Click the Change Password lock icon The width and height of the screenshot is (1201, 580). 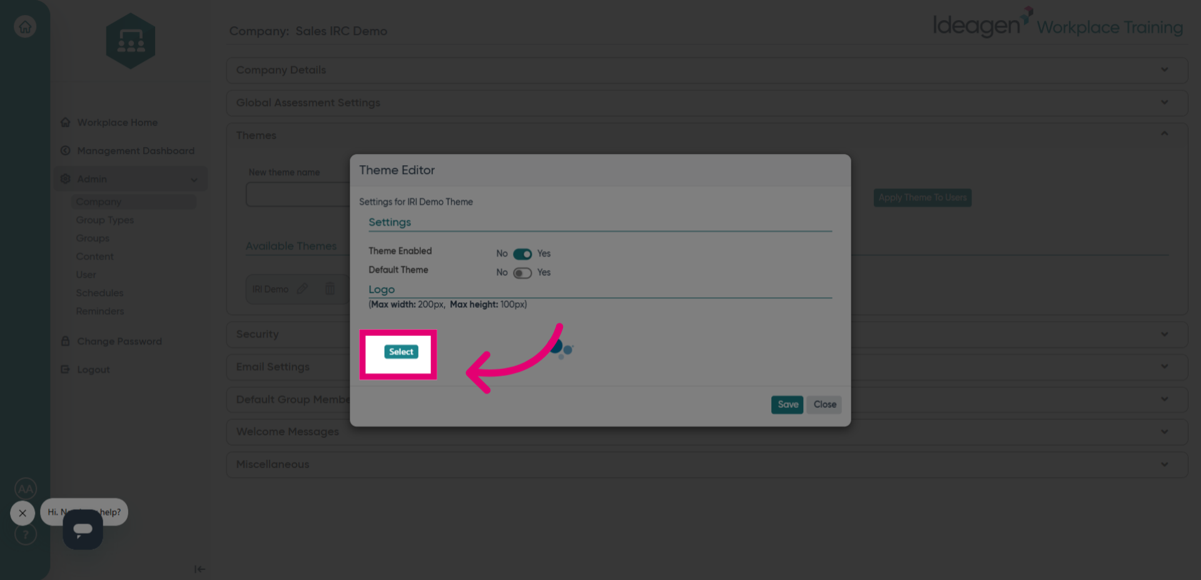tap(65, 341)
